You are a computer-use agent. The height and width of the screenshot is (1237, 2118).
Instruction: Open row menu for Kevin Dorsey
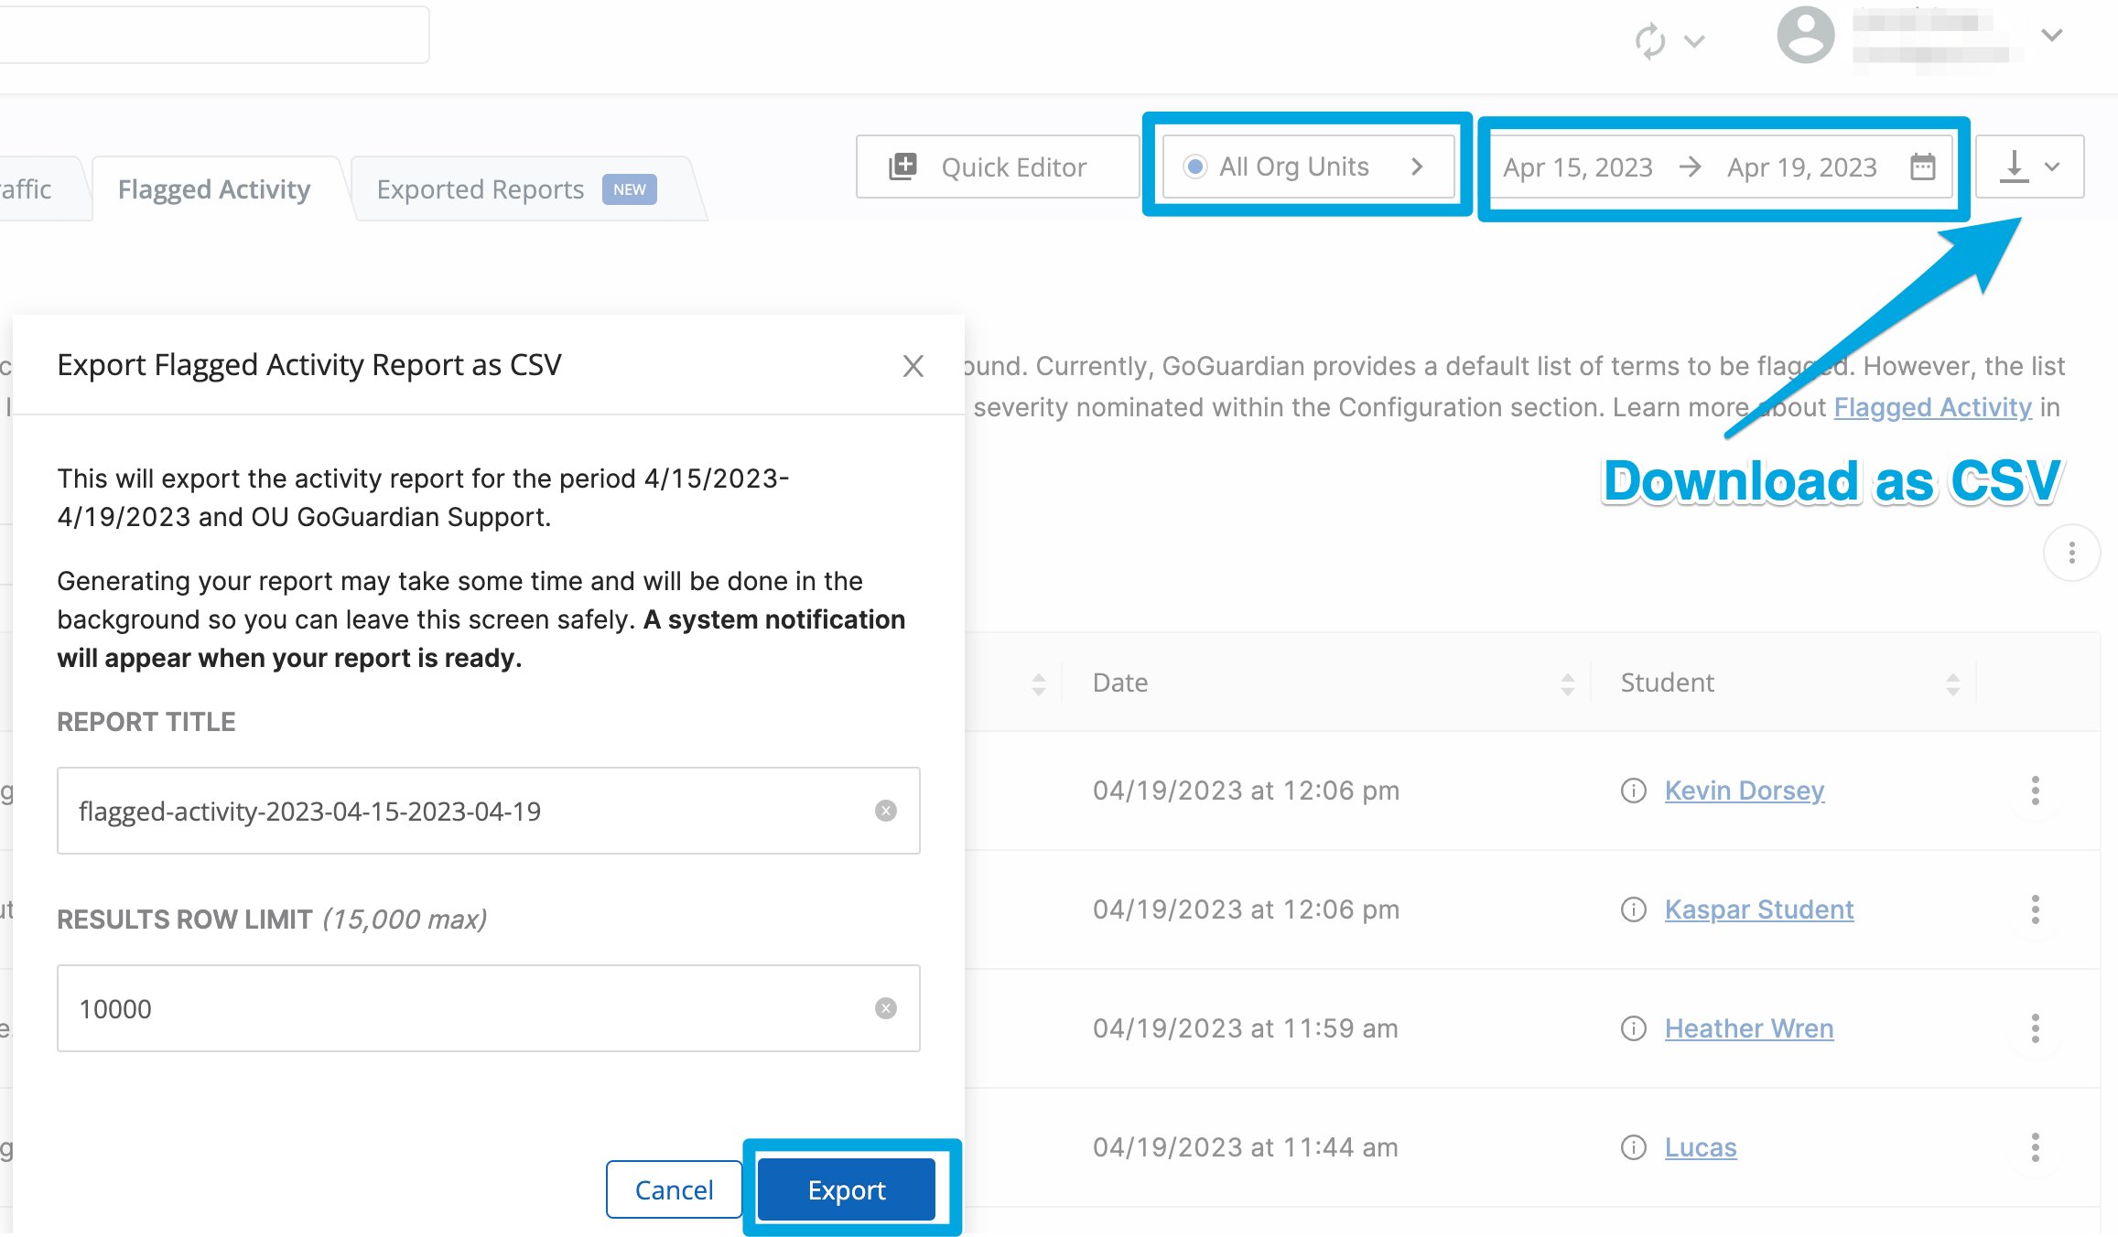[2035, 791]
